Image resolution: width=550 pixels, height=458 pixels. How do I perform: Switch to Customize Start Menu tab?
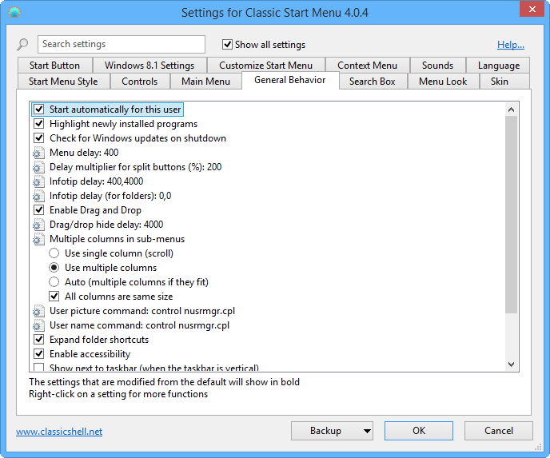coord(266,66)
